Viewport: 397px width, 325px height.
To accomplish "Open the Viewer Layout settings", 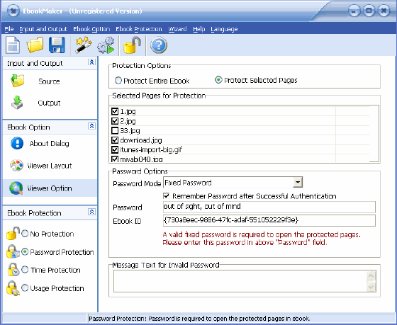I will 50,166.
